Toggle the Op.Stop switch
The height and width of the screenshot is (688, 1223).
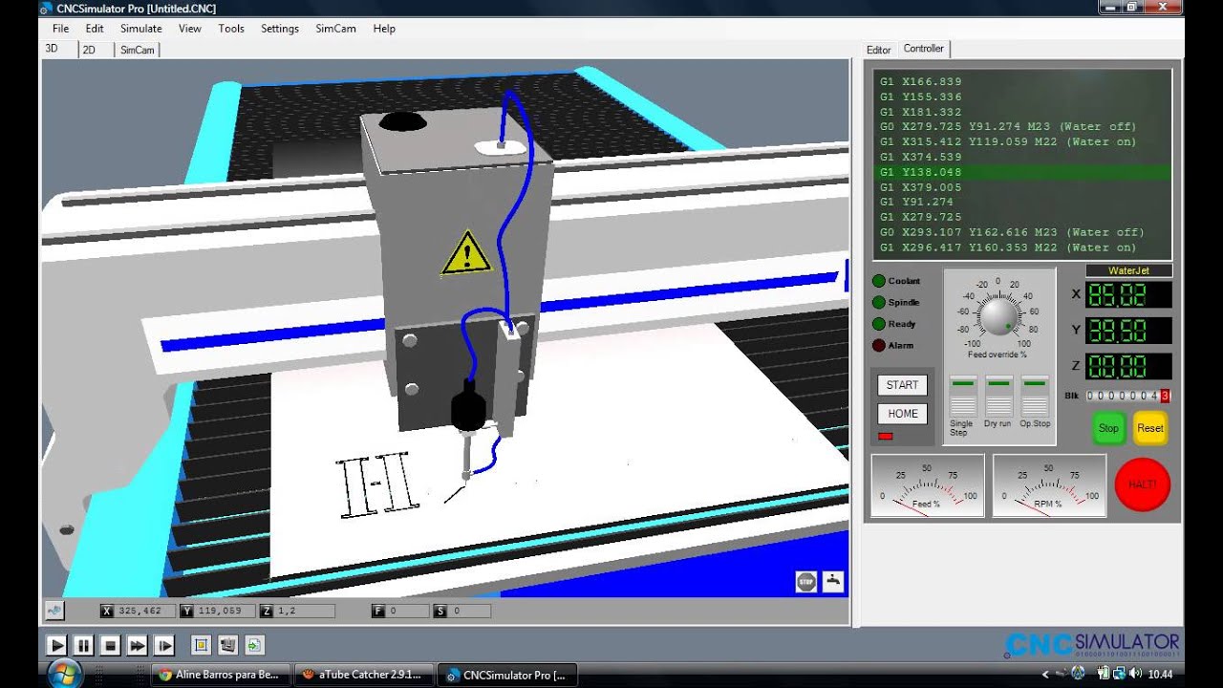tap(1035, 396)
